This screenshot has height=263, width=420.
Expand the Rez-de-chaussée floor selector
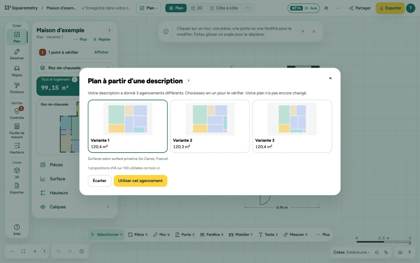point(75,68)
